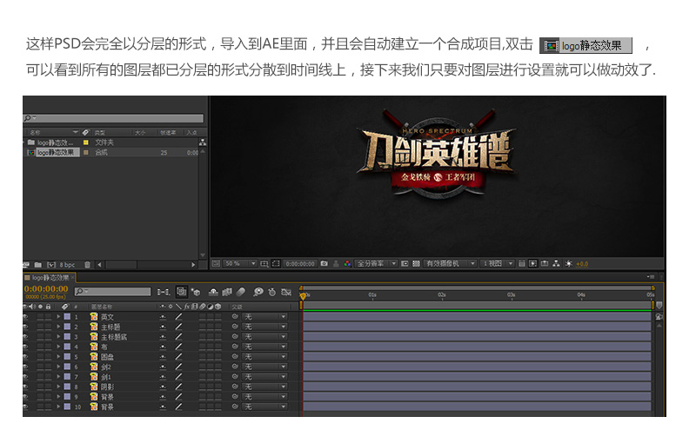Screen dimensions: 696x430
Task: Click the +0.0 exposure value
Action: [x=582, y=264]
